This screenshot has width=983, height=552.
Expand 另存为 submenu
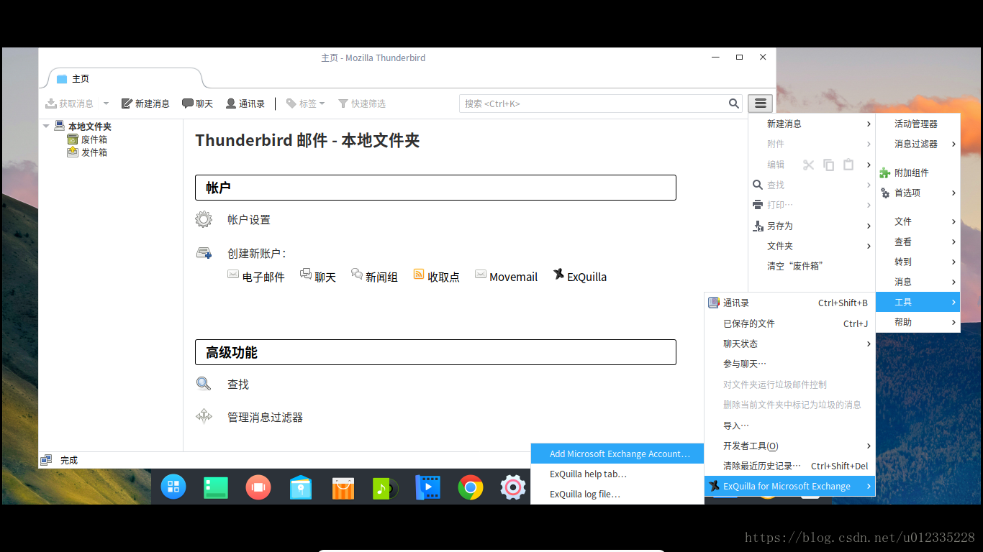point(812,226)
